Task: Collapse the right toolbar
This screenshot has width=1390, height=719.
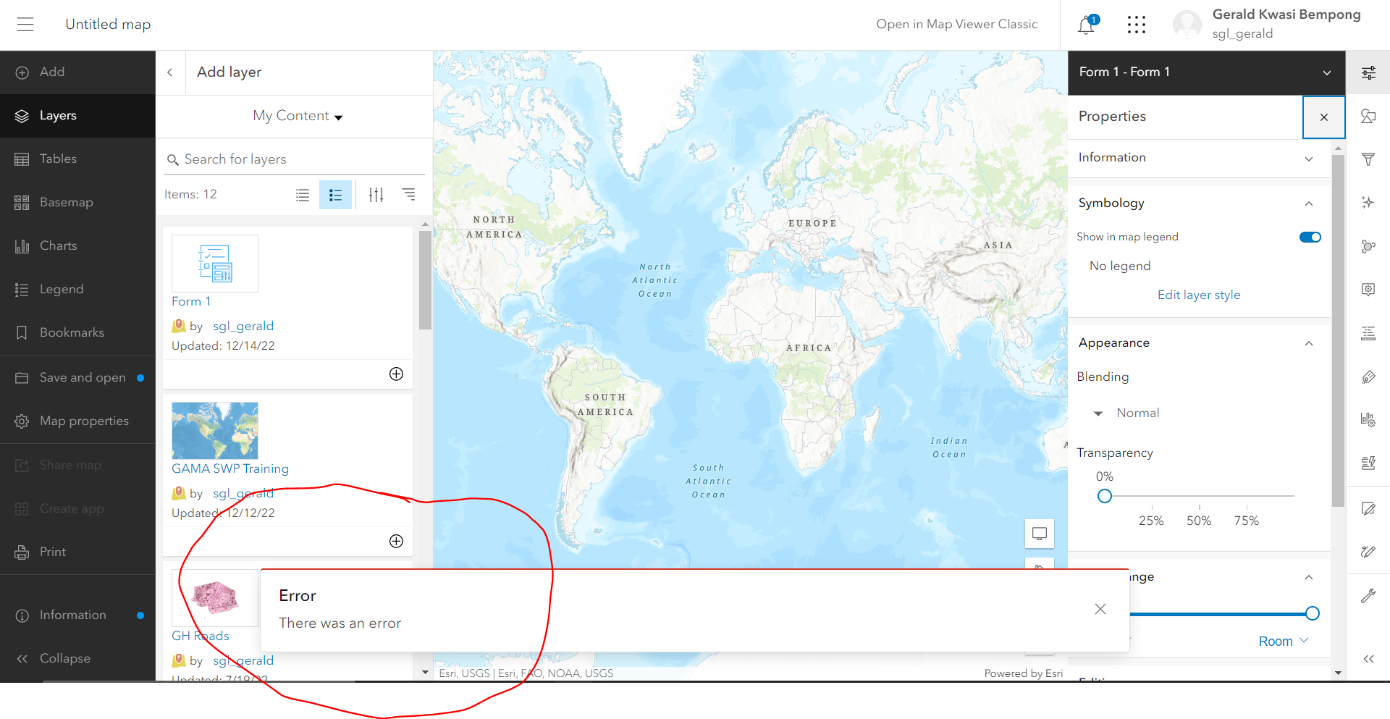Action: (x=1368, y=659)
